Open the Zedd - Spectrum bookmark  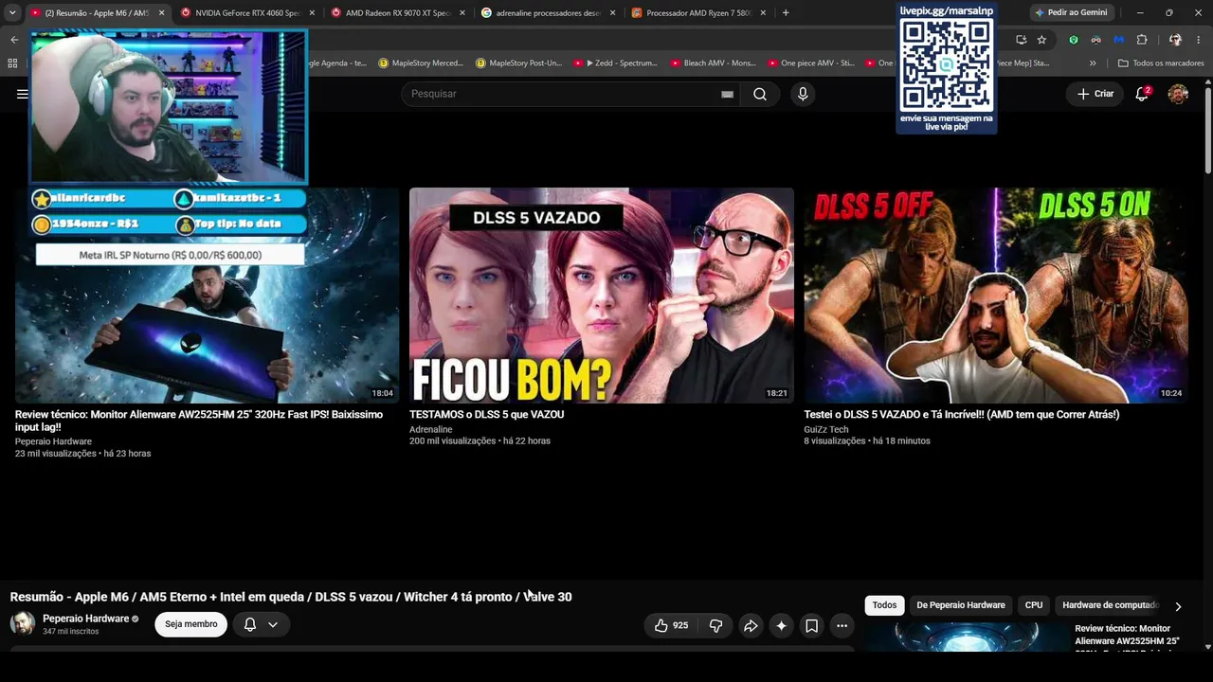(x=615, y=63)
